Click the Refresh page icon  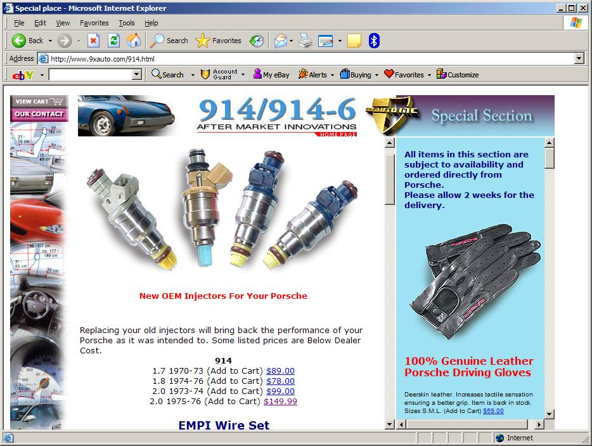click(113, 41)
